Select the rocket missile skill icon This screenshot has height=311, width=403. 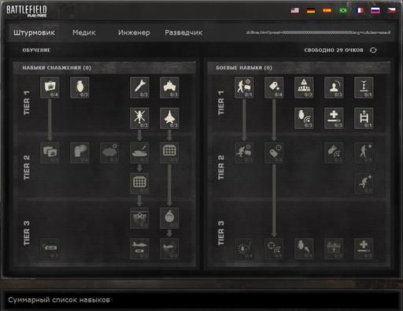click(139, 87)
